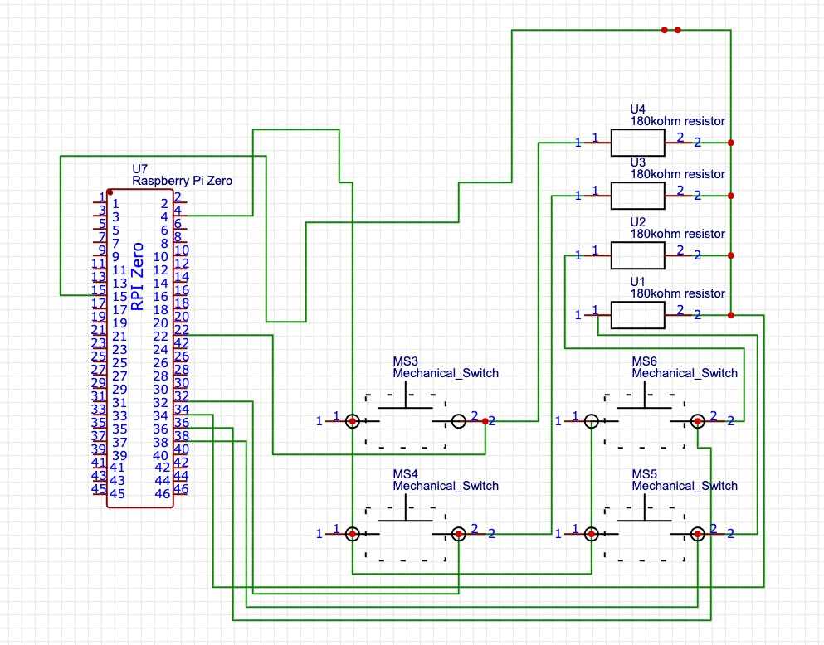824x645 pixels.
Task: Click pin 2 terminal circle of switch MS3
Action: [459, 421]
